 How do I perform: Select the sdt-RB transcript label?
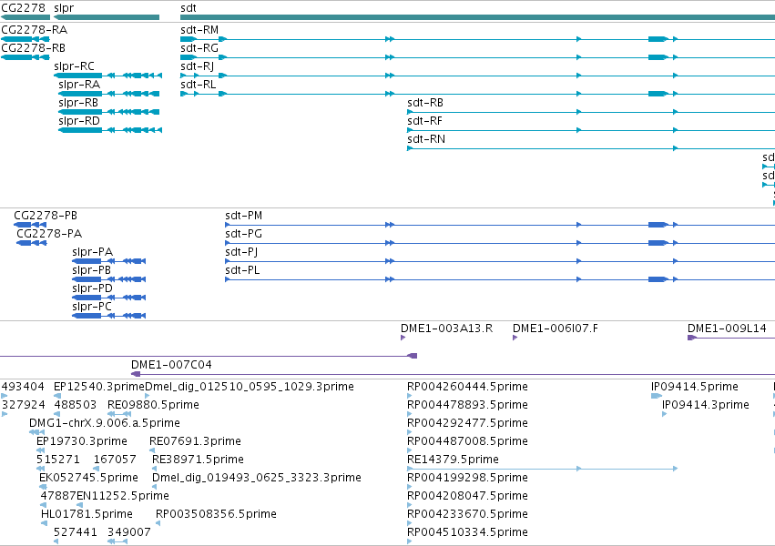425,103
